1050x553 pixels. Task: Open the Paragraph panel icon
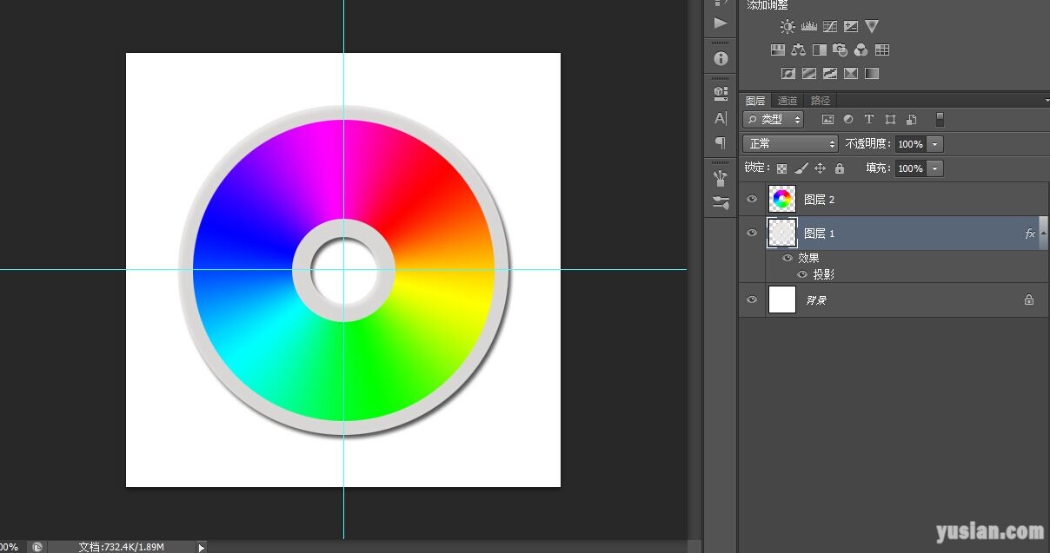pyautogui.click(x=721, y=142)
